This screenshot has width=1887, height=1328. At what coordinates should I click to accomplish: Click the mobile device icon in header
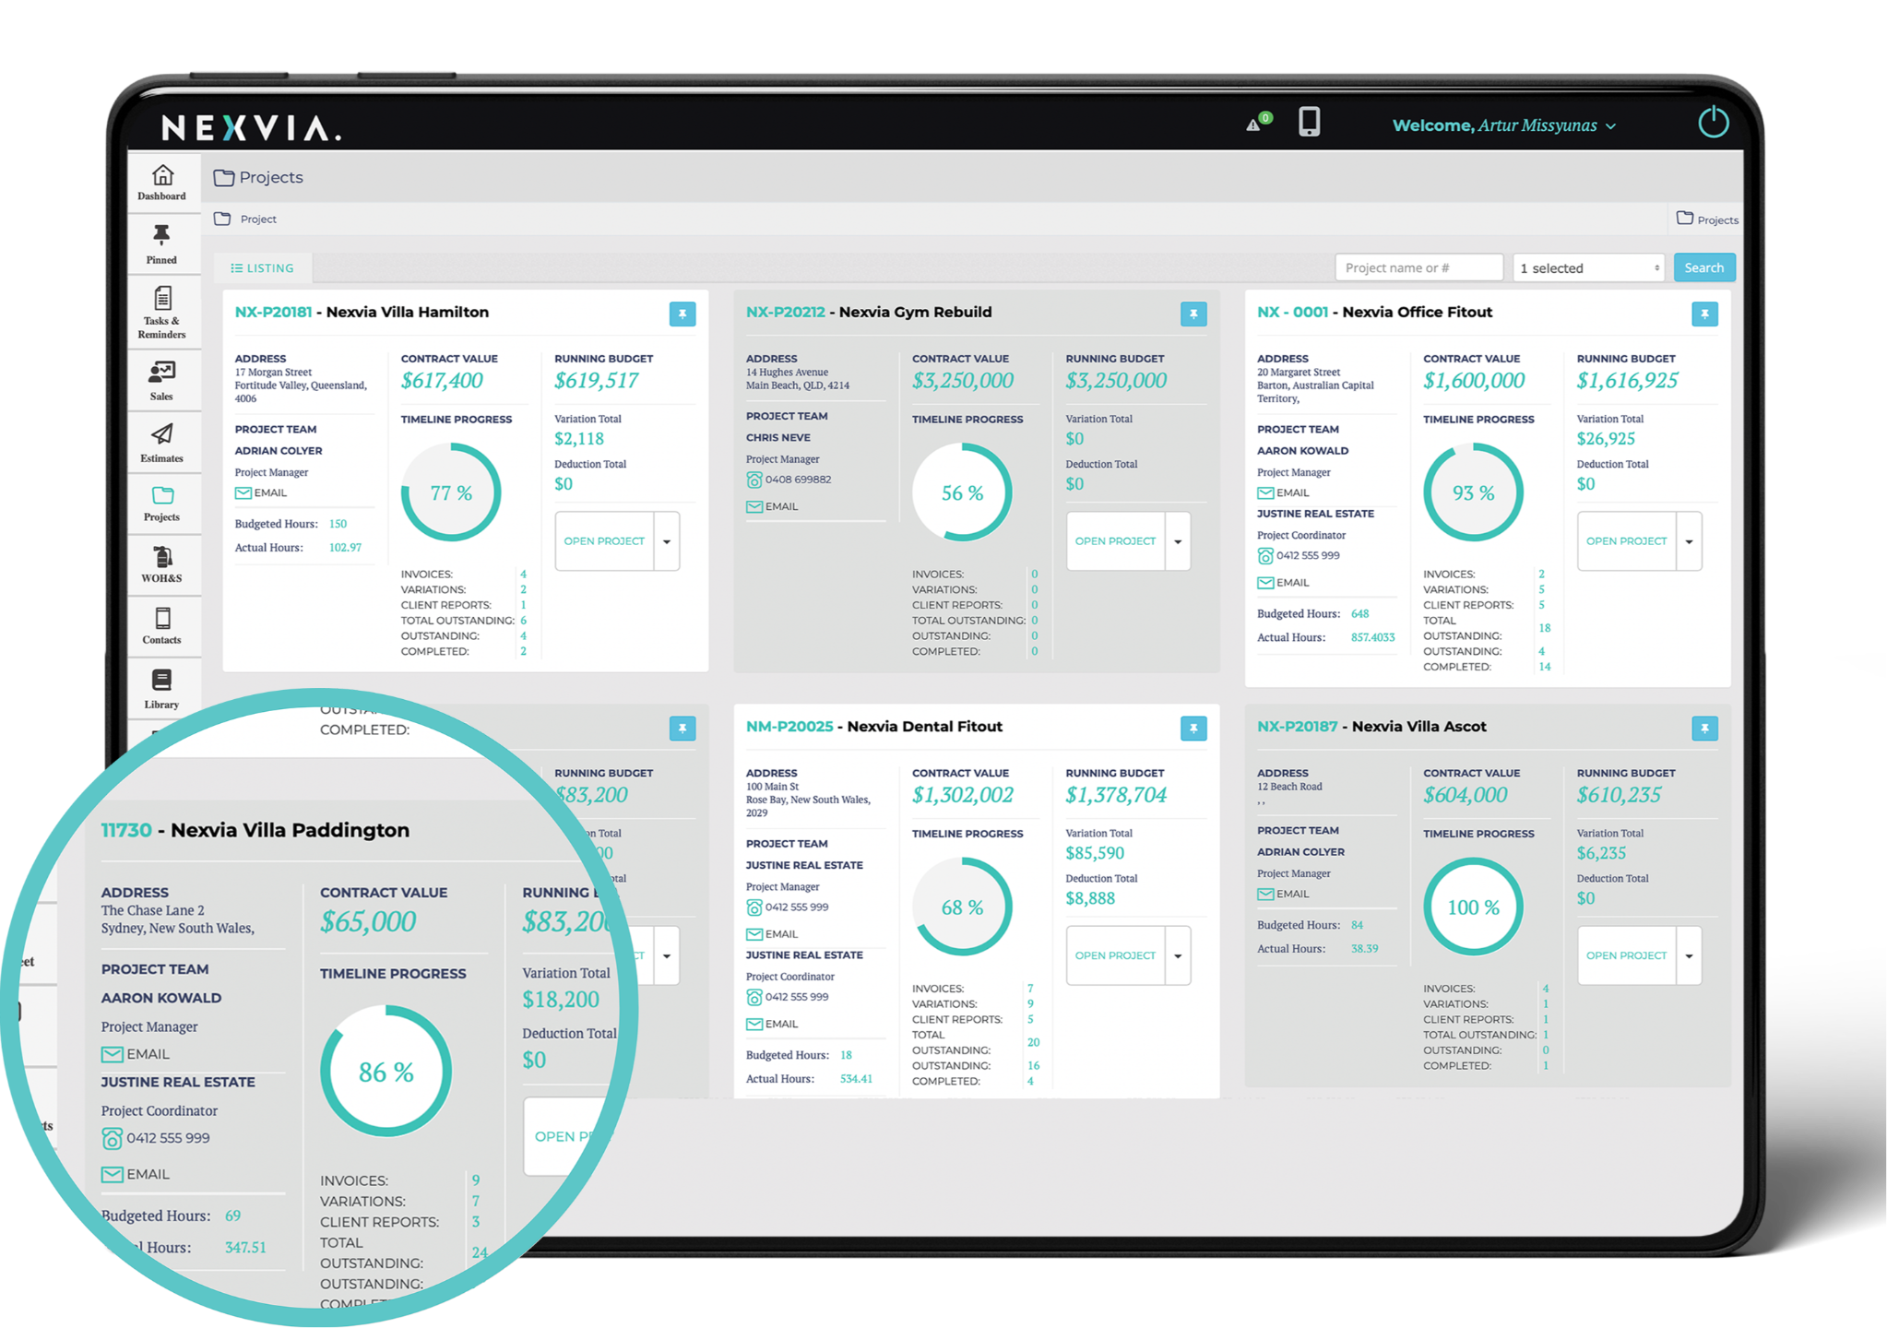pyautogui.click(x=1309, y=122)
